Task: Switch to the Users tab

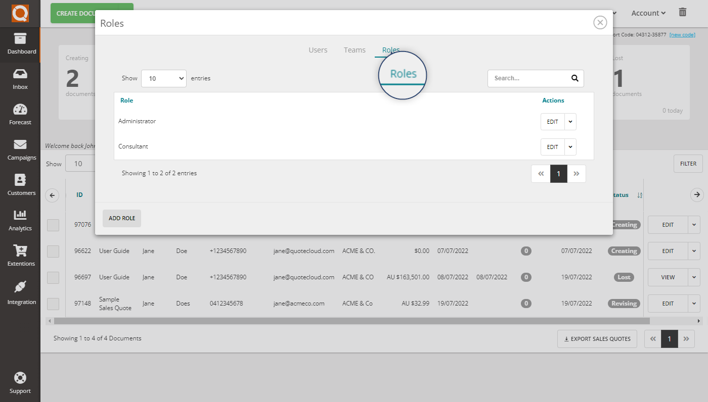Action: click(318, 50)
